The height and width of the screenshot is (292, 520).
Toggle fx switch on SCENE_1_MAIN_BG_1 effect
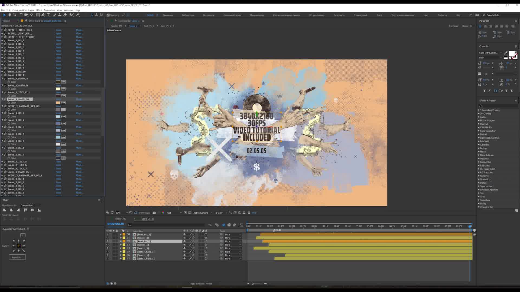pyautogui.click(x=5, y=30)
